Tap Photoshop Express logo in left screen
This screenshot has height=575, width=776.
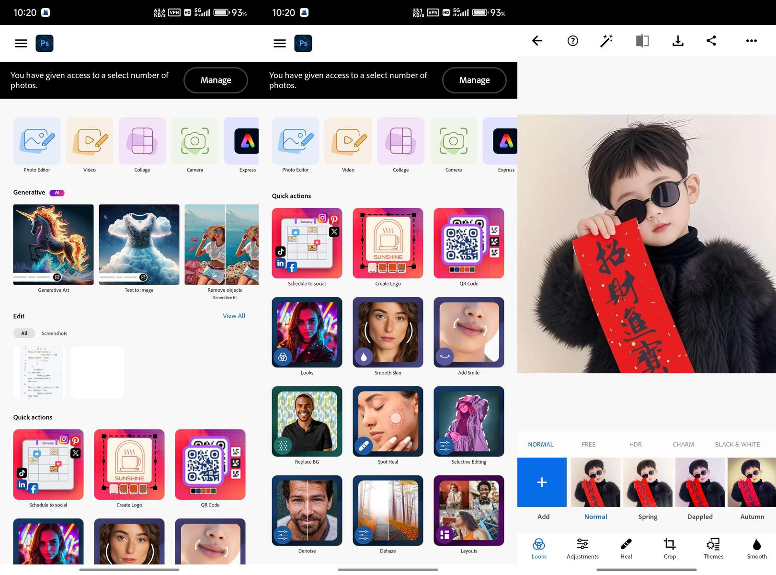pyautogui.click(x=45, y=43)
